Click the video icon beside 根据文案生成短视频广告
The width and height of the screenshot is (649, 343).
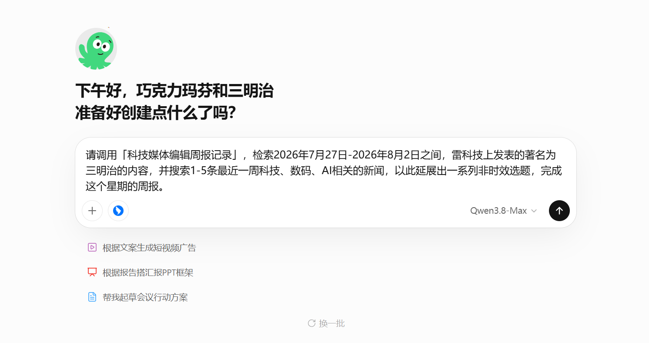[x=92, y=247]
